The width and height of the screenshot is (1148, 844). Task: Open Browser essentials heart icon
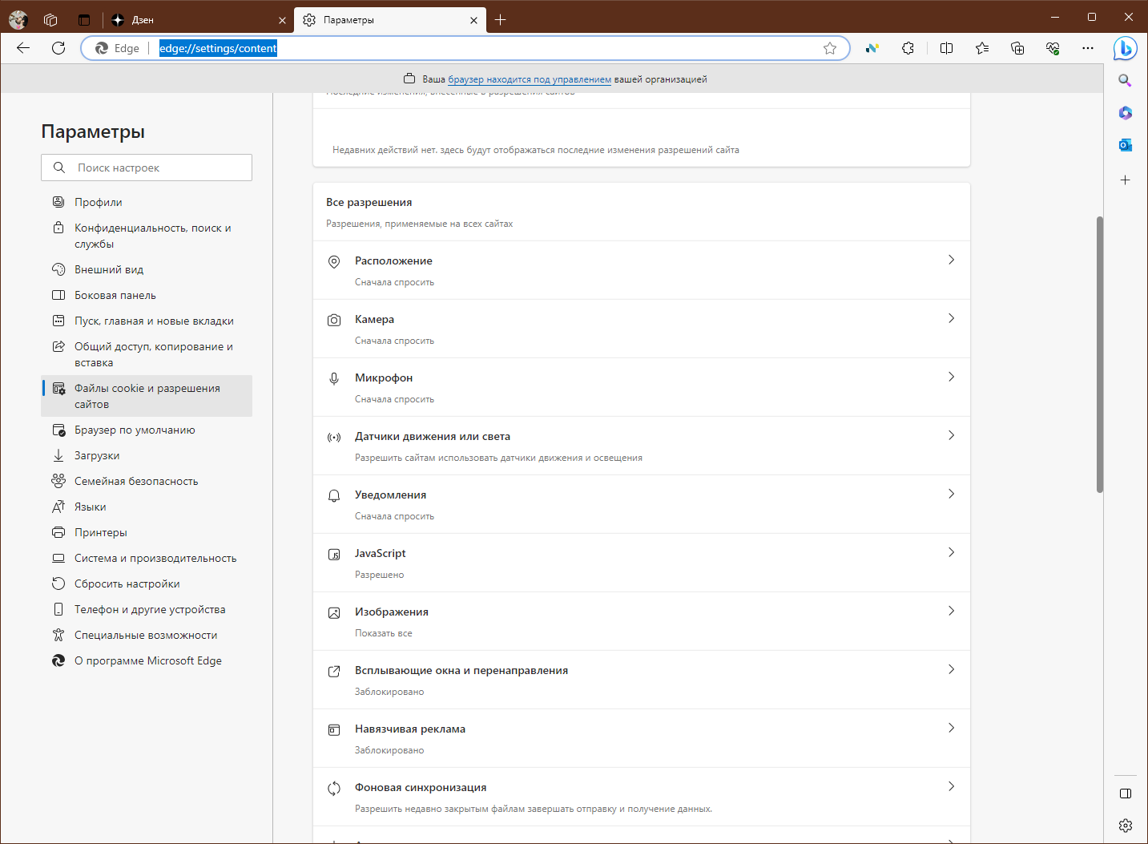pyautogui.click(x=1053, y=48)
